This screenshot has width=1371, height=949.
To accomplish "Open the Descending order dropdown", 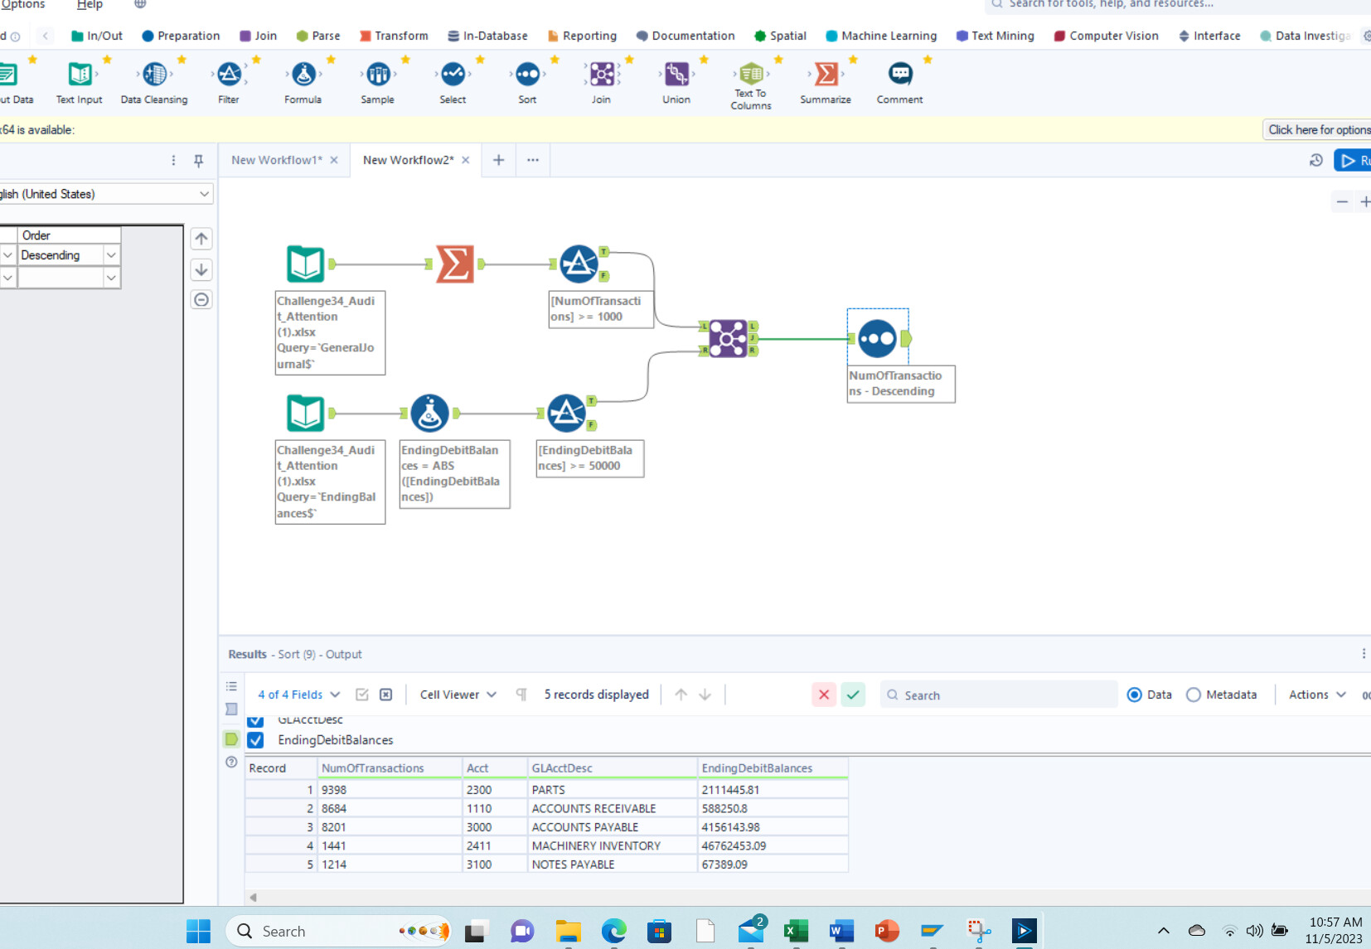I will pos(111,255).
